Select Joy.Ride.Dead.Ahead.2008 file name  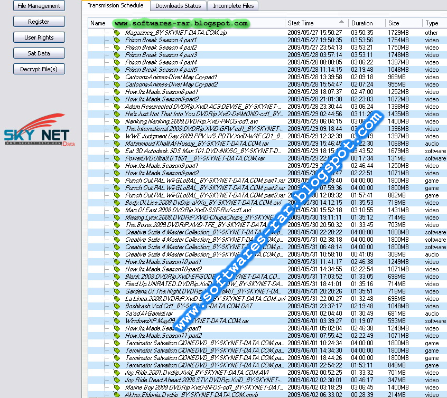[x=204, y=381]
